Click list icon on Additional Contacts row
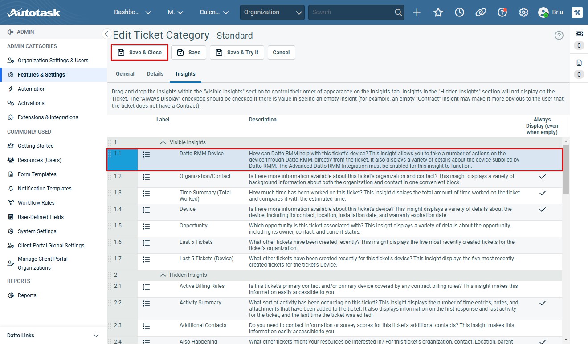This screenshot has height=344, width=588. coord(146,326)
